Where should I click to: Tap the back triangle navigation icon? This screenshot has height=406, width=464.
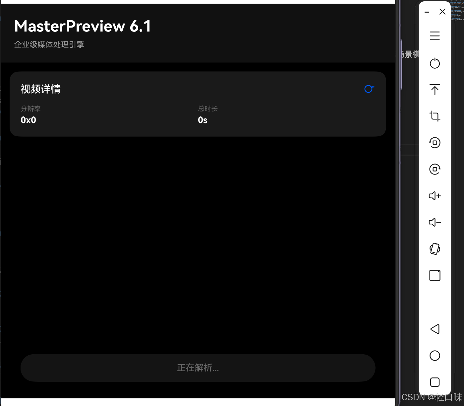coord(435,329)
